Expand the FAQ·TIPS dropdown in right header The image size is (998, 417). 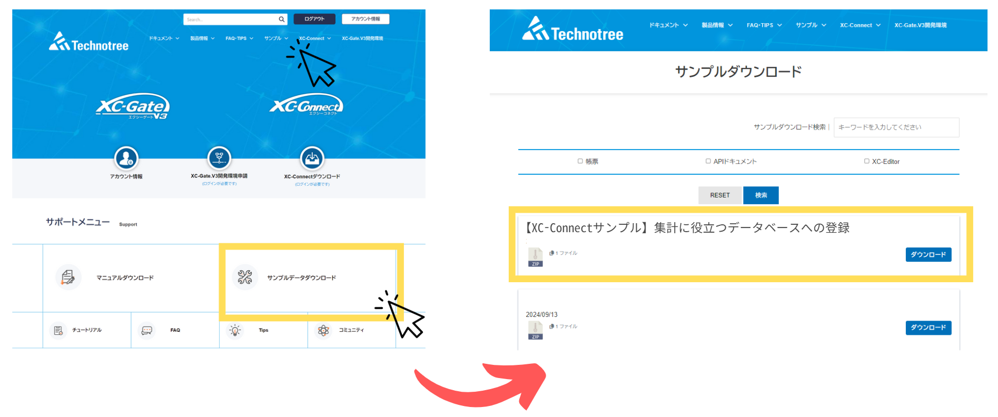click(x=764, y=25)
